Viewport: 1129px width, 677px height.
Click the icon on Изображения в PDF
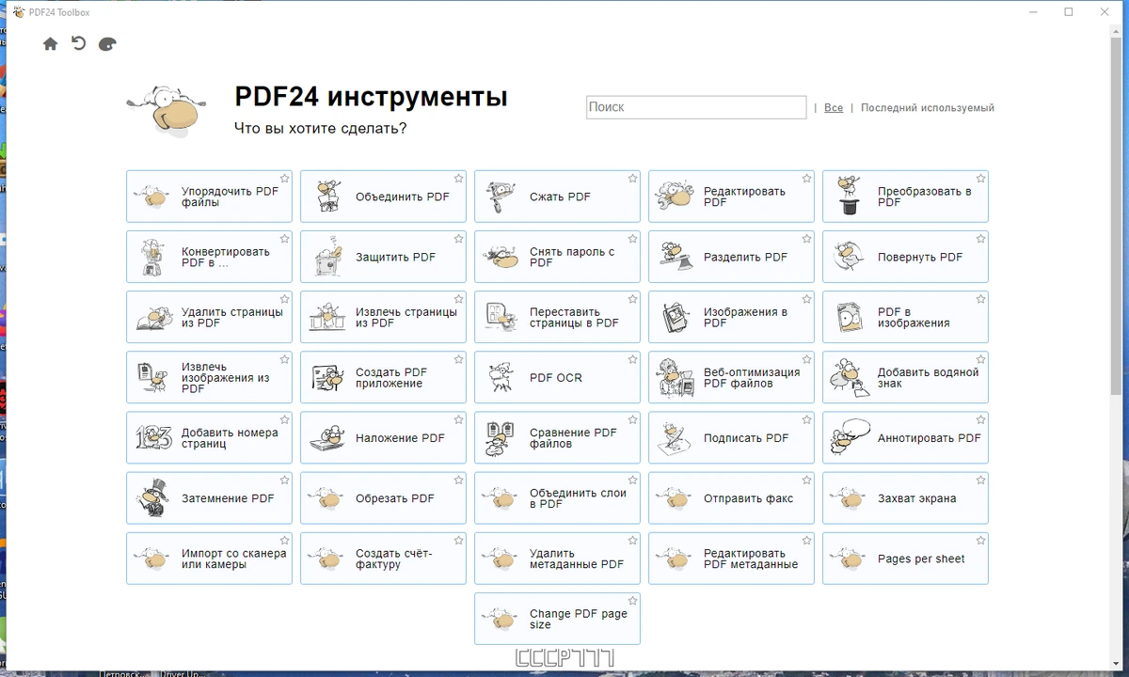coord(675,317)
